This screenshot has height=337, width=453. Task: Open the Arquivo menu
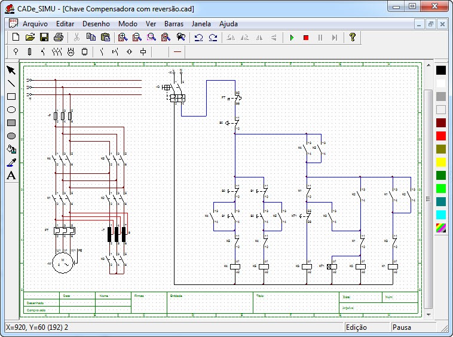[35, 24]
